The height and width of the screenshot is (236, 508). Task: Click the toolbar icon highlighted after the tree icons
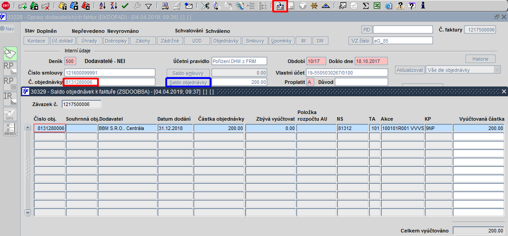point(280,6)
